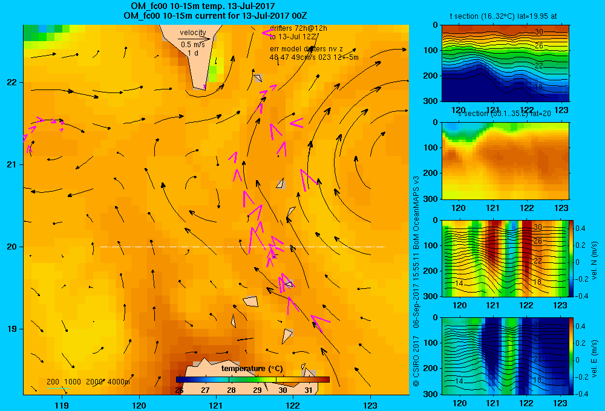This screenshot has width=605, height=411.
Task: Open the temperature section panel
Action: pos(505,63)
